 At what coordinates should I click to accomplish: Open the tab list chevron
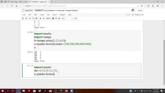click(55, 2)
